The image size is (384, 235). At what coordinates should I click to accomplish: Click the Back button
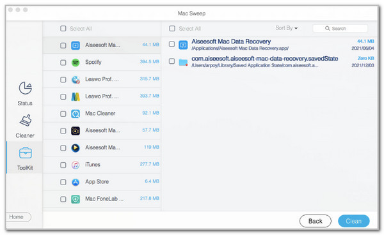coord(315,221)
